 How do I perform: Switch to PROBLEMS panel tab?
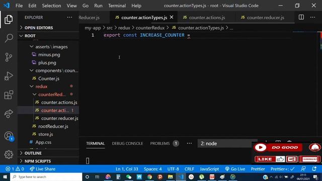[160, 143]
